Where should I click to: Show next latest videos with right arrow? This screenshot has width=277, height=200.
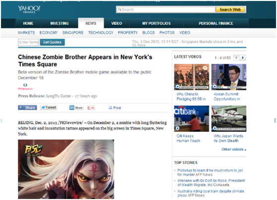pyautogui.click(x=243, y=58)
